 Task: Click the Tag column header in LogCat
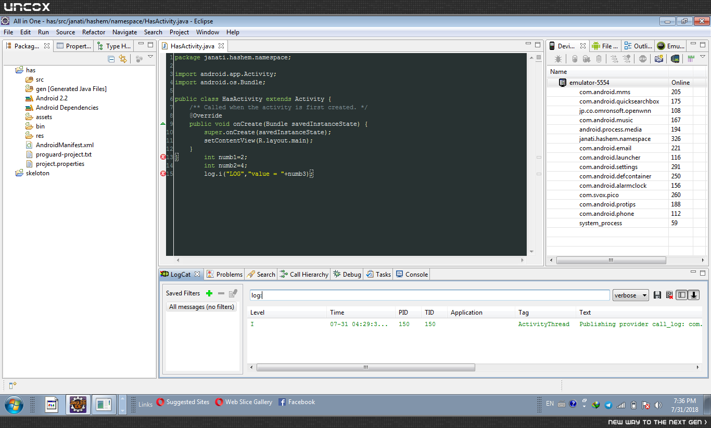[545, 313]
